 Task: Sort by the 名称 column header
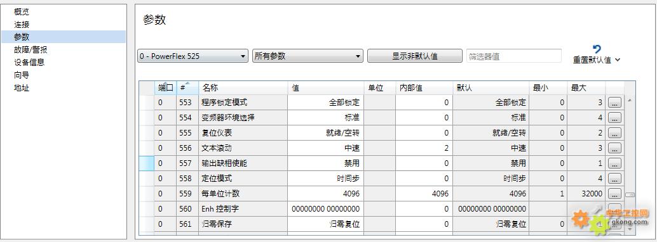pyautogui.click(x=243, y=88)
